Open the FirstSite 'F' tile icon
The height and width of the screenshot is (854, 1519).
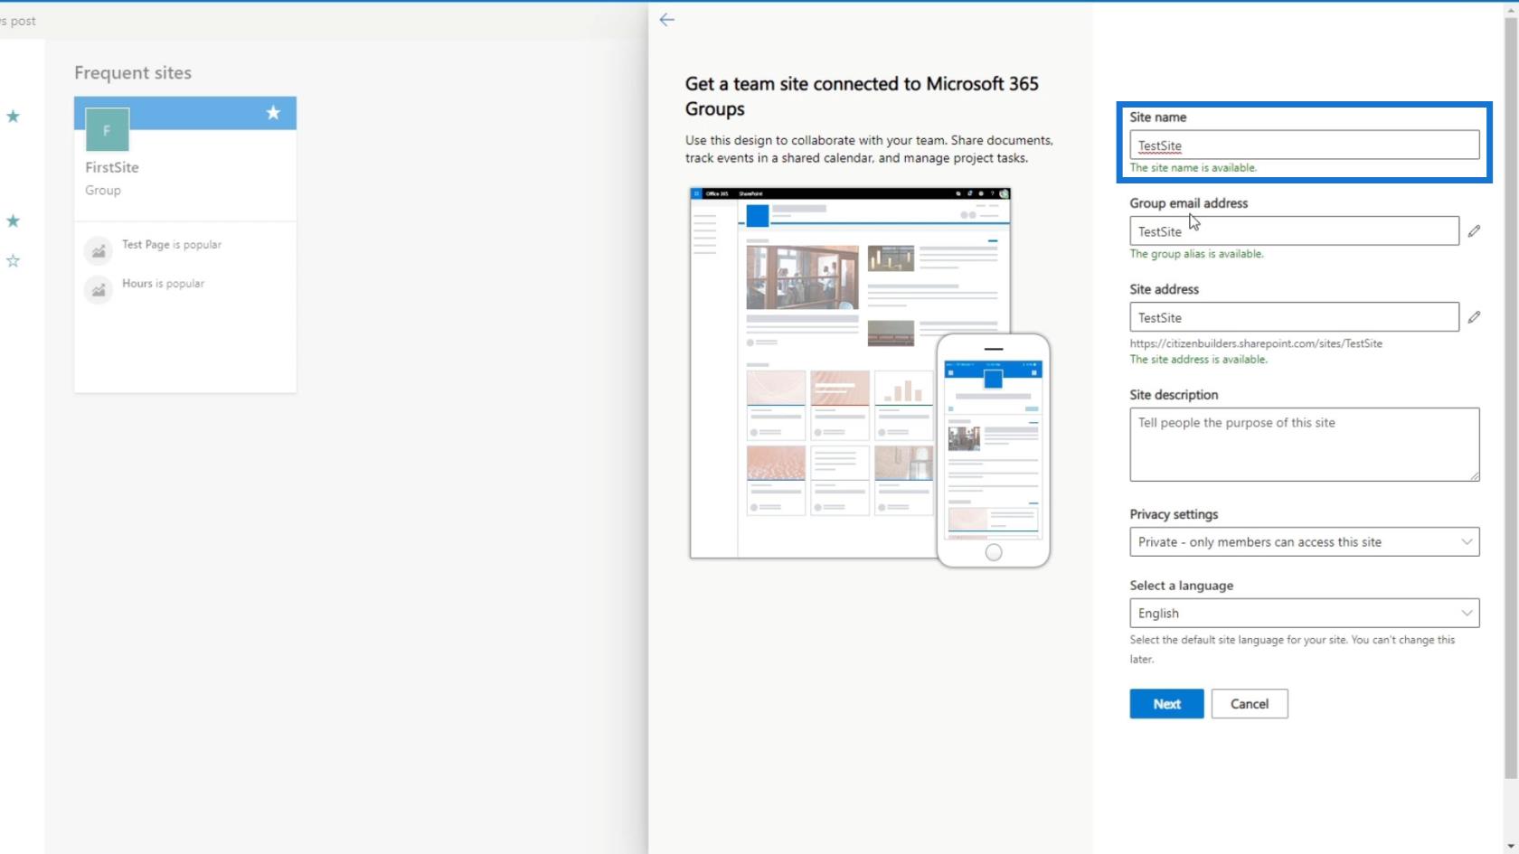[x=107, y=130]
